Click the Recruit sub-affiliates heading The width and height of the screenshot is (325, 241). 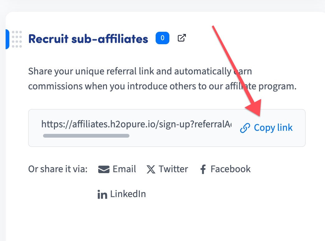click(x=88, y=39)
